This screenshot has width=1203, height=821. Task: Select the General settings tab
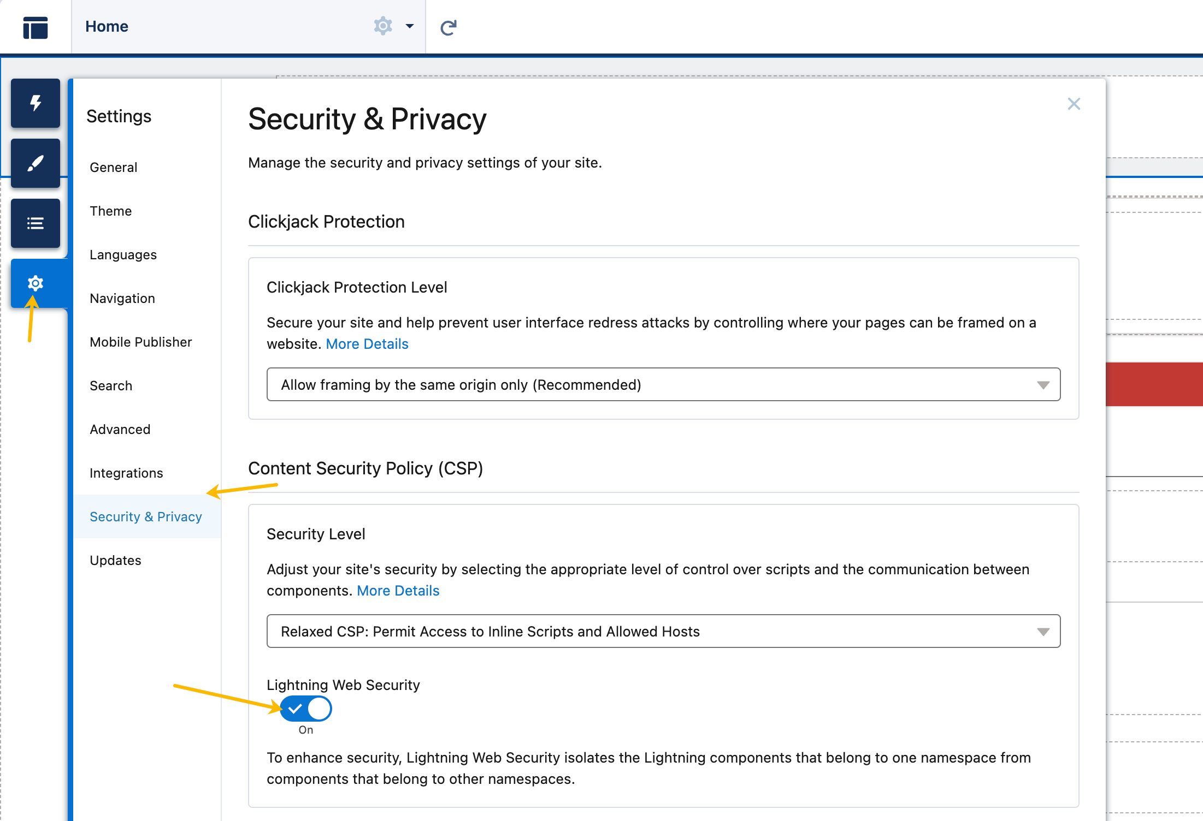click(114, 168)
